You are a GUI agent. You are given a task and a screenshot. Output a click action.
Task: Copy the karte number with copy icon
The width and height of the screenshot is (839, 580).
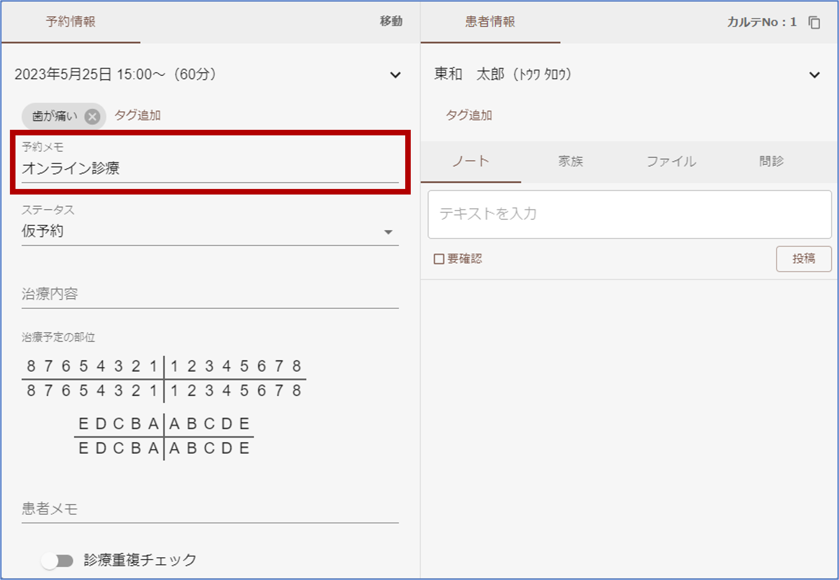[814, 23]
